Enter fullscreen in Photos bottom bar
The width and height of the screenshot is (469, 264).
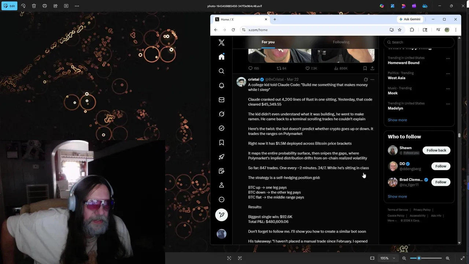click(x=462, y=258)
